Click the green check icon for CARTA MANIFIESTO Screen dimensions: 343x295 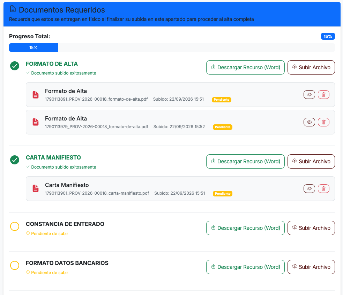[15, 160]
